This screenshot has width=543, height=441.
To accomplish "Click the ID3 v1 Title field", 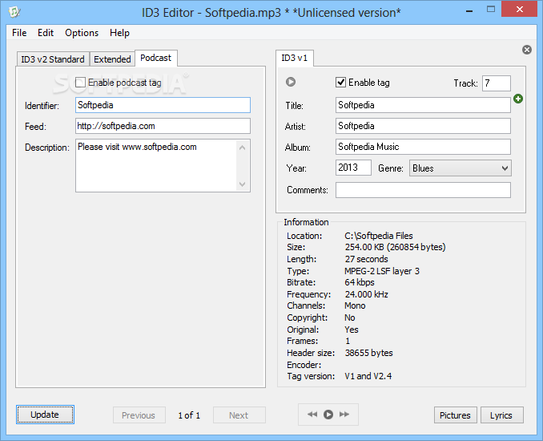I will (423, 105).
